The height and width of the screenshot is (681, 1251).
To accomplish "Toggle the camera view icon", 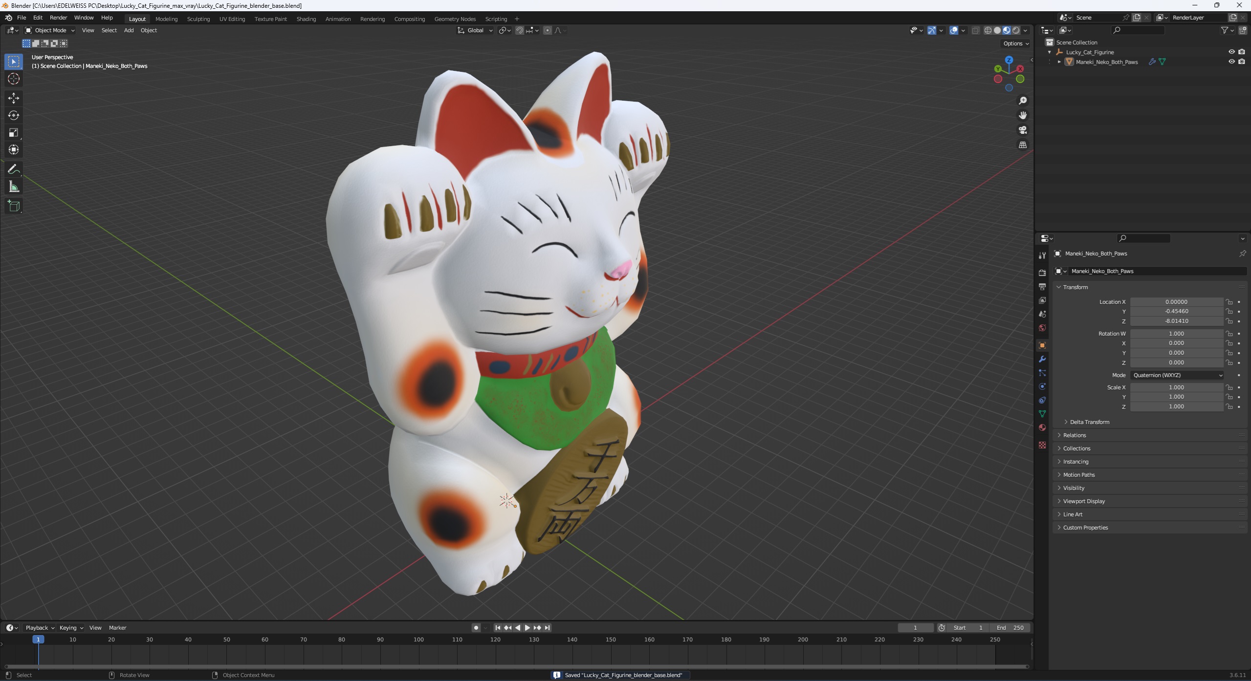I will [x=1022, y=130].
